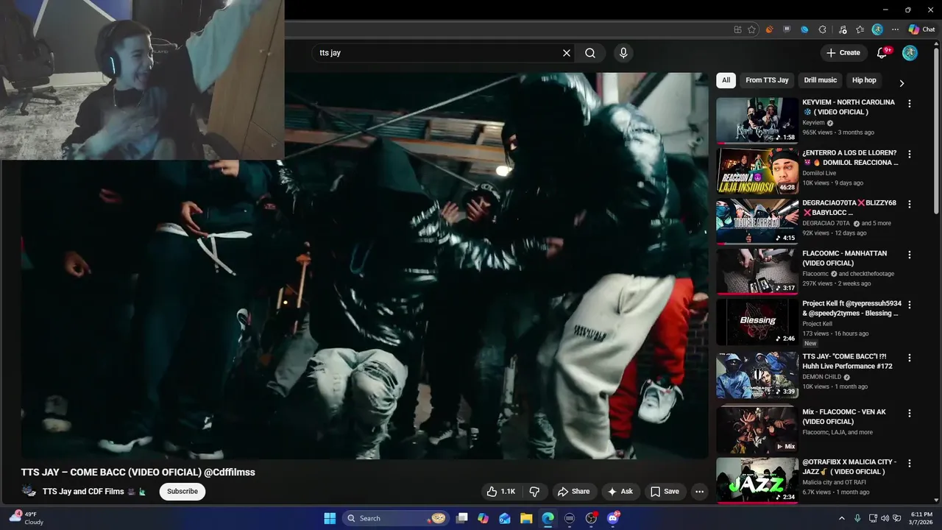This screenshot has height=530, width=942.
Task: Open the Blessing video thumbnail
Action: 757,322
